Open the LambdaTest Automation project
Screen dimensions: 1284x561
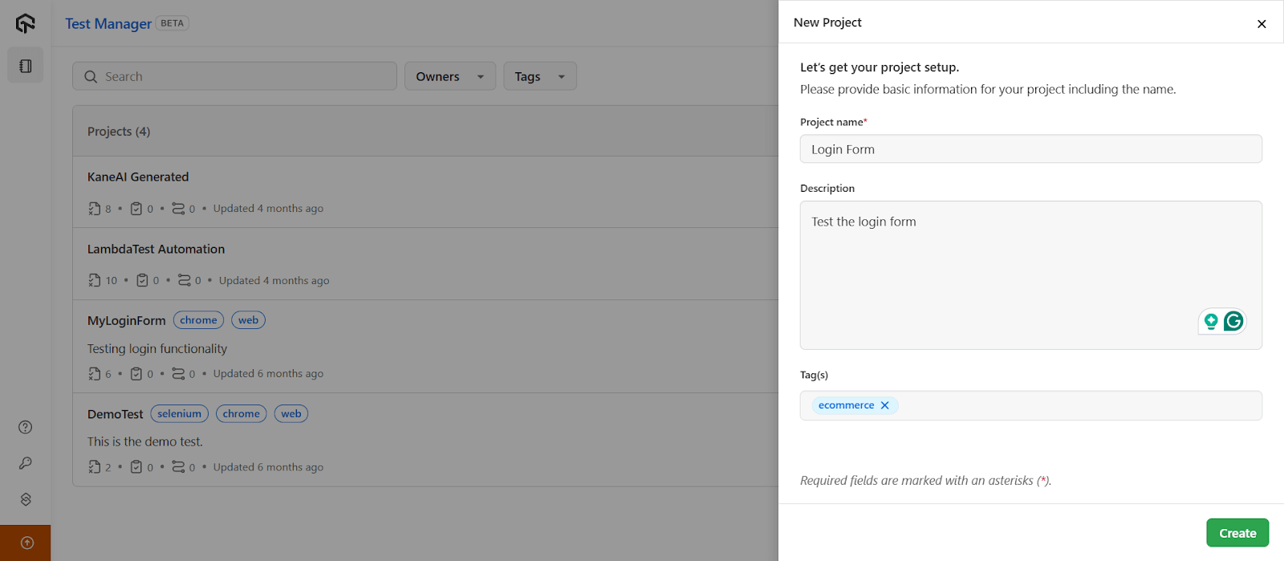click(156, 249)
